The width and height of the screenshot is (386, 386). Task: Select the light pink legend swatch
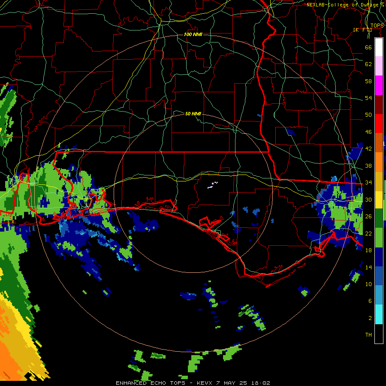(x=379, y=66)
